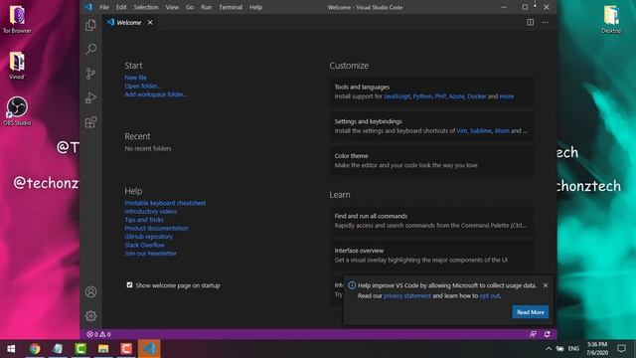
Task: Select the Vinod desktop icon
Action: click(17, 66)
